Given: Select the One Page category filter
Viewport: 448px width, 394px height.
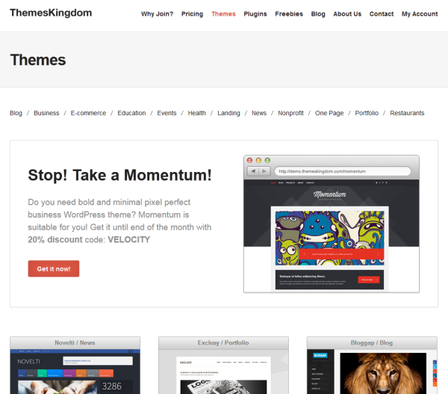Looking at the screenshot, I should pyautogui.click(x=329, y=114).
